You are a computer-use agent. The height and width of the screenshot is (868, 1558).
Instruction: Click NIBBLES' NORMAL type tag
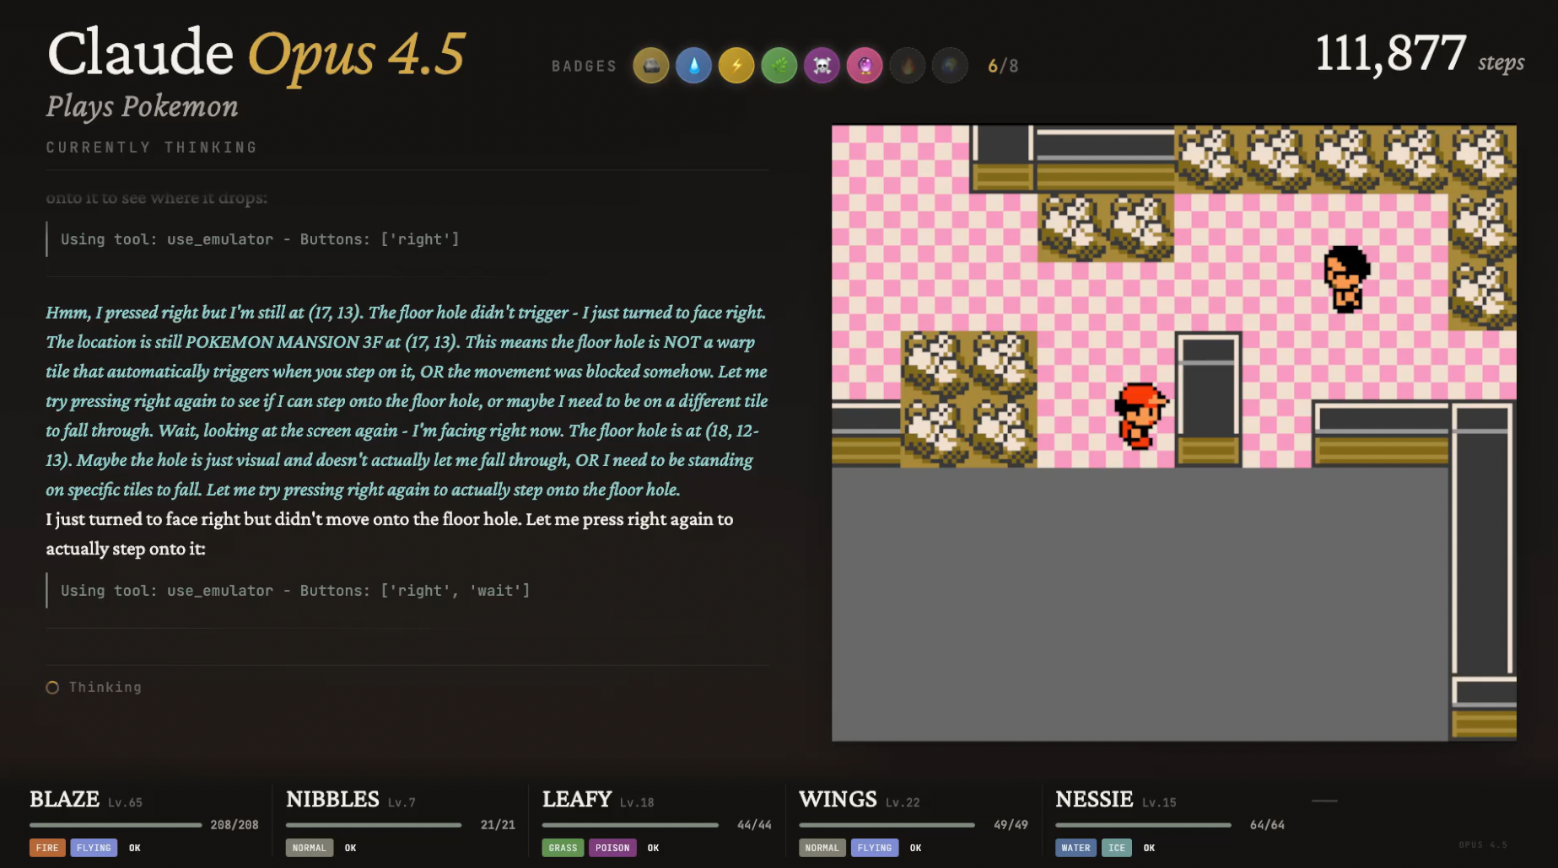click(x=310, y=848)
